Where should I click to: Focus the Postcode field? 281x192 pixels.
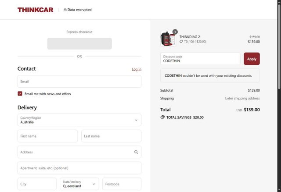[122, 184]
